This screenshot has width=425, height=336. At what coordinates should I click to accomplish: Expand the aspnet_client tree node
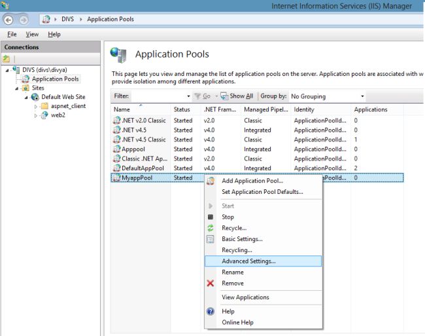click(36, 107)
